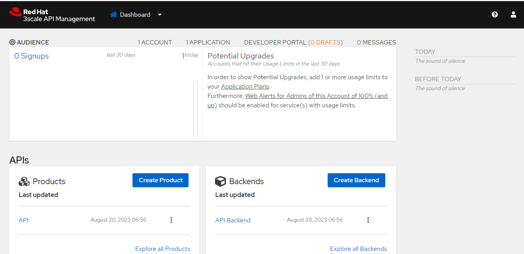Click the Potential Upgrades heading
524x254 pixels.
(x=241, y=56)
